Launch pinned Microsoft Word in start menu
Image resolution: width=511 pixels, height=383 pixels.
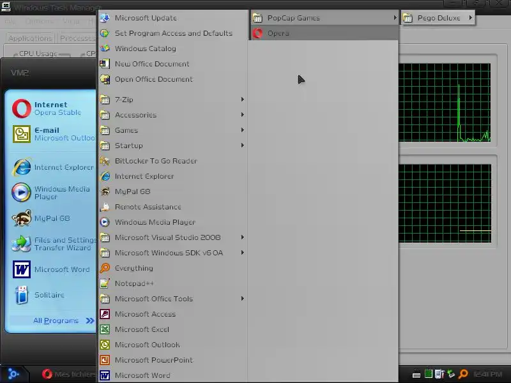tap(52, 269)
